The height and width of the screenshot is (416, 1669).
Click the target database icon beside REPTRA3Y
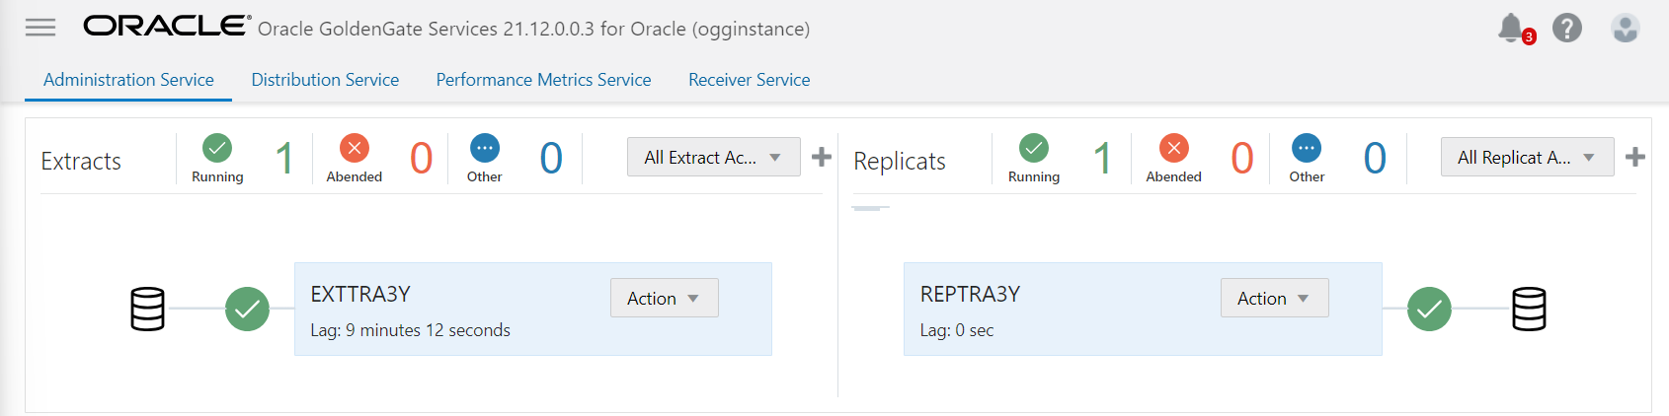pyautogui.click(x=1529, y=309)
